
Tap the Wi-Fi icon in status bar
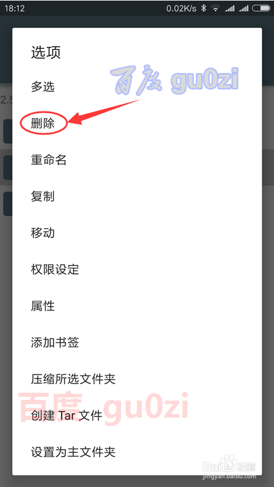point(216,9)
